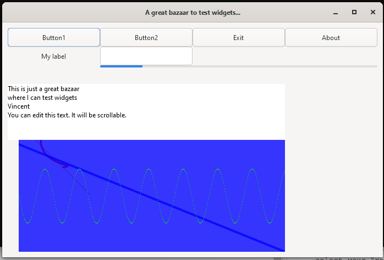Click the blue drawing area with sine wave

point(152,196)
